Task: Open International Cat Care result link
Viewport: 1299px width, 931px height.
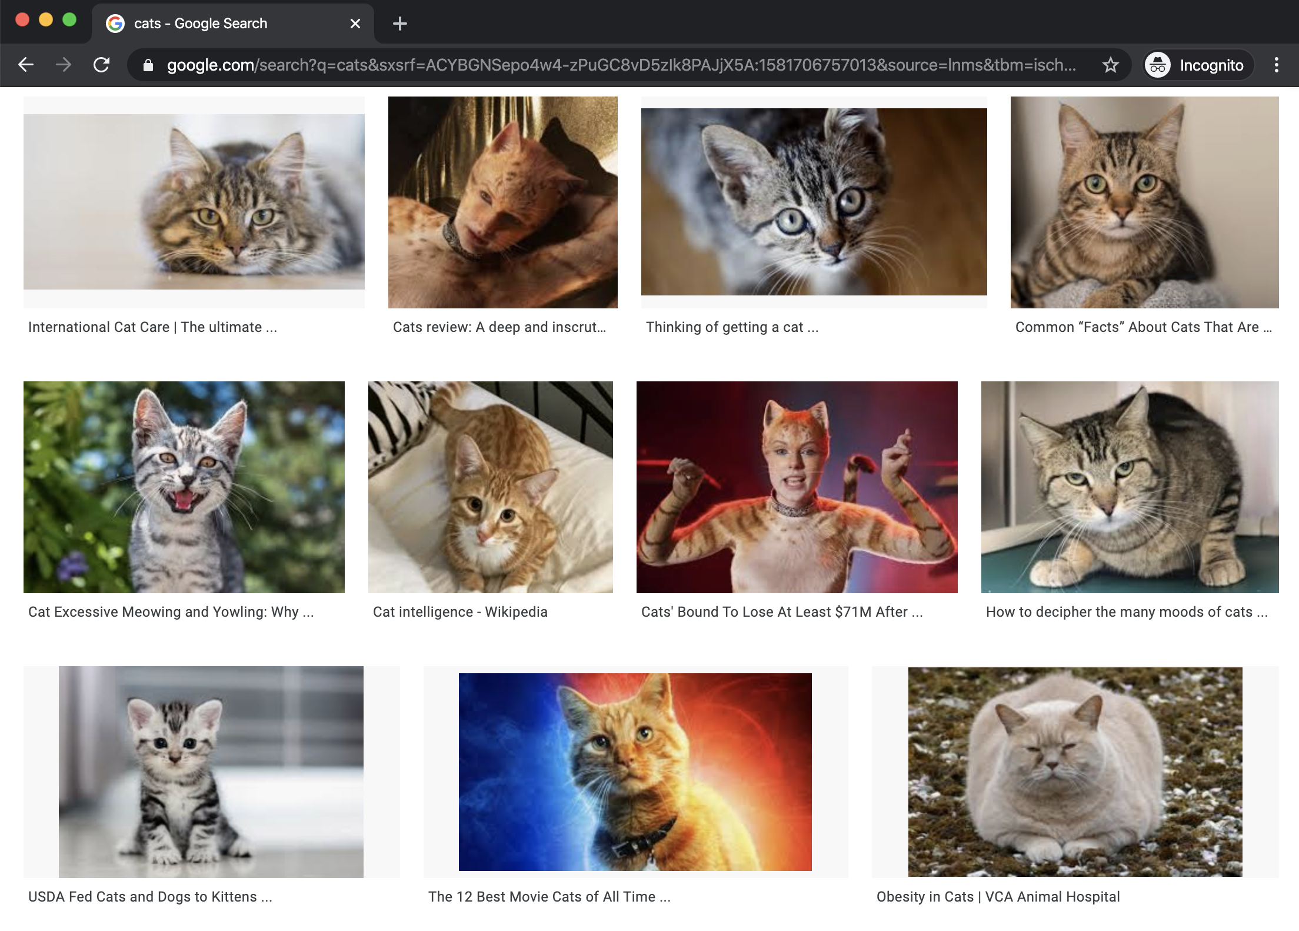Action: point(152,327)
